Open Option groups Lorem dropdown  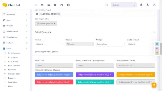95,65
